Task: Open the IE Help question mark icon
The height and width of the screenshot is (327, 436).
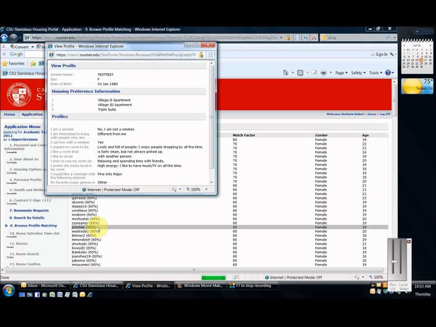Action: 388,73
